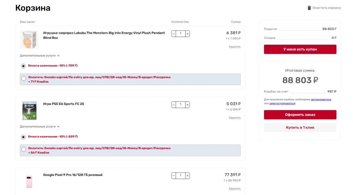Choose online card payment for Labubu toy
Image resolution: width=353 pixels, height=195 pixels.
tap(23, 79)
